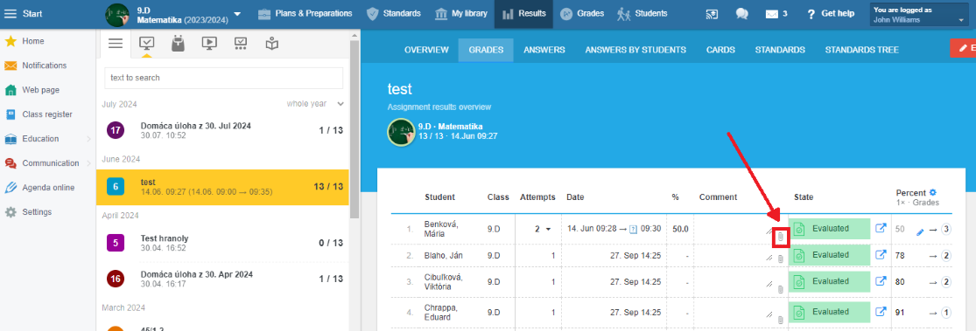Open the mail envelope icon with 3 messages

pos(772,14)
